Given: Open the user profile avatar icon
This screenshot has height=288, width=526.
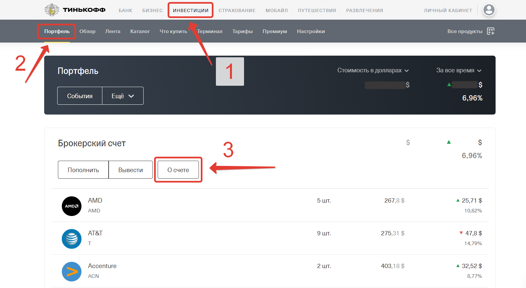Looking at the screenshot, I should tap(489, 10).
